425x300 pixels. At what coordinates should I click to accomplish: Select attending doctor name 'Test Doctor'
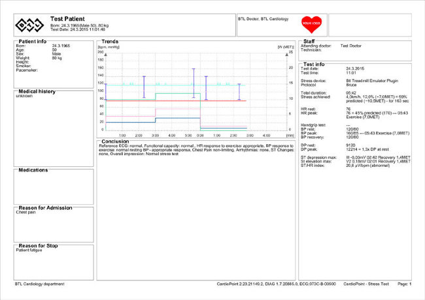click(351, 46)
